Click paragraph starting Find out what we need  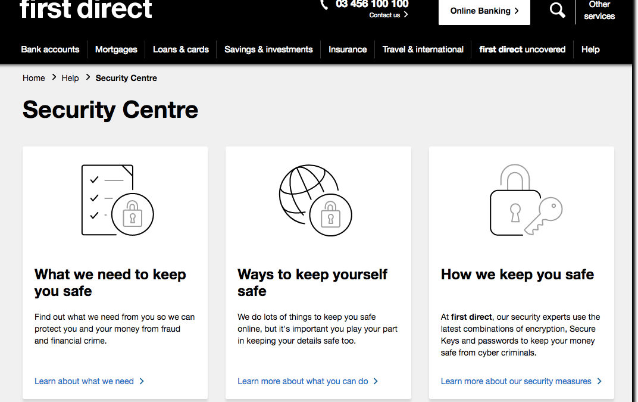115,329
